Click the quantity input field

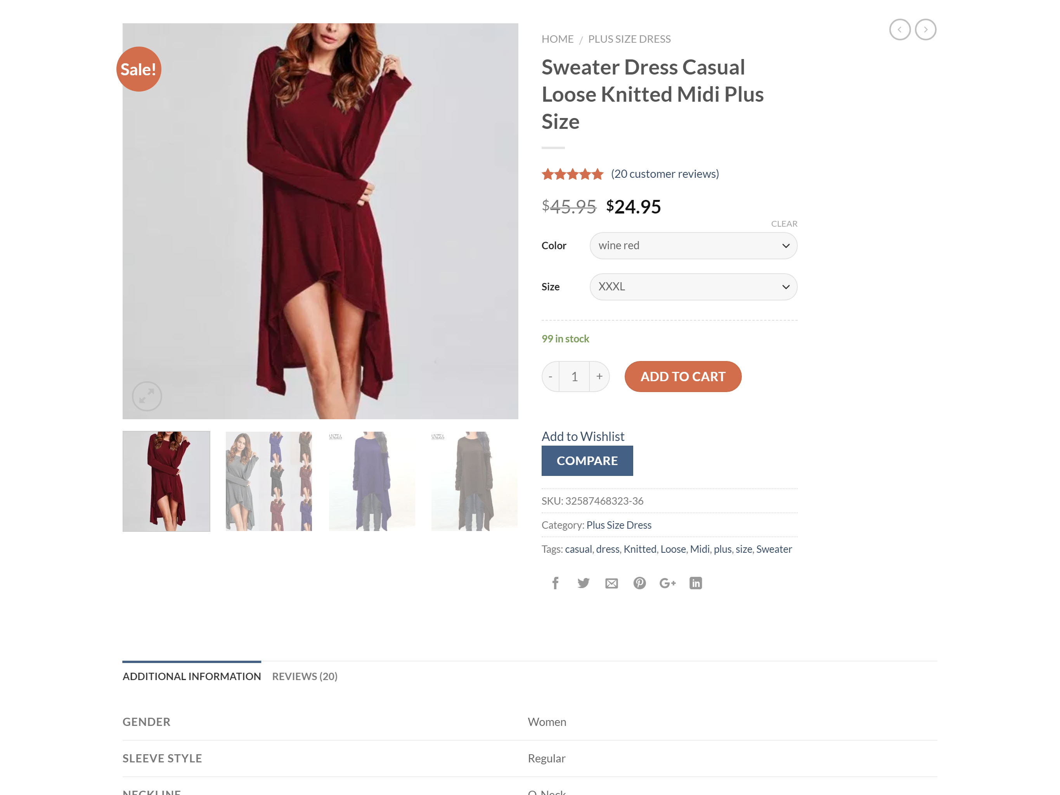coord(574,377)
